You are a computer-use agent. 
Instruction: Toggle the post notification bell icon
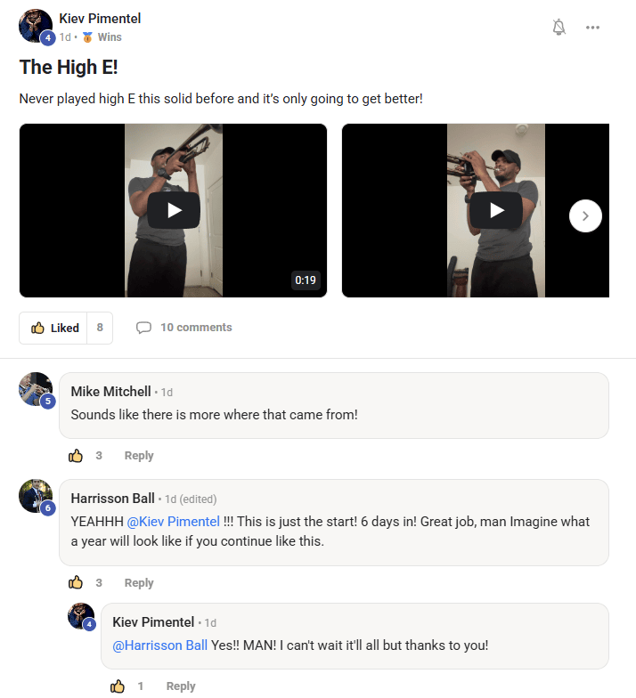[559, 28]
